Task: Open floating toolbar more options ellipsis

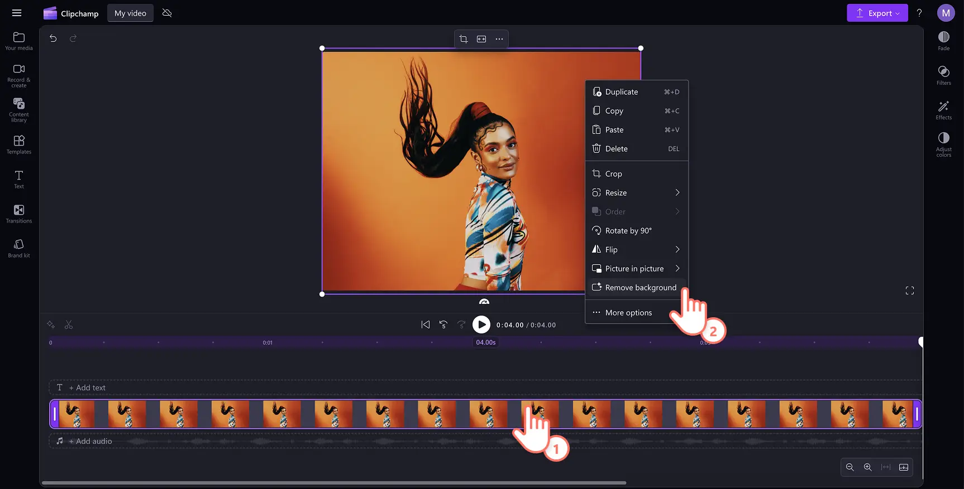Action: [499, 39]
